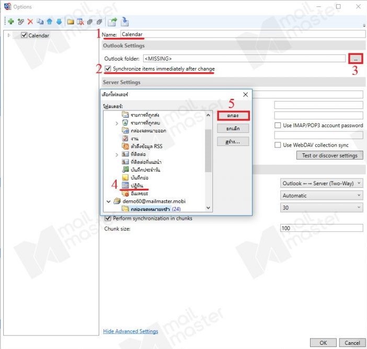Image resolution: width=367 pixels, height=349 pixels.
Task: Delete the selected profile with red X
Action: point(30,21)
